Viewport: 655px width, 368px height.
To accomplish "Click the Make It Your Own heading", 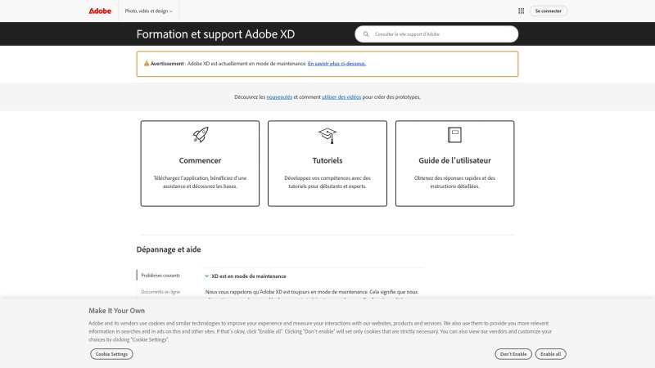I will click(116, 311).
